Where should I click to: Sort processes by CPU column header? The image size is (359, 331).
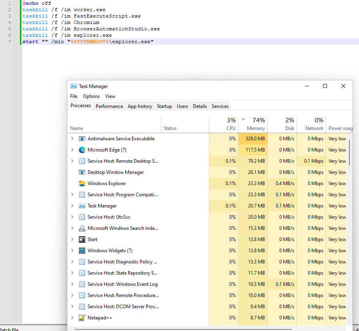224,124
